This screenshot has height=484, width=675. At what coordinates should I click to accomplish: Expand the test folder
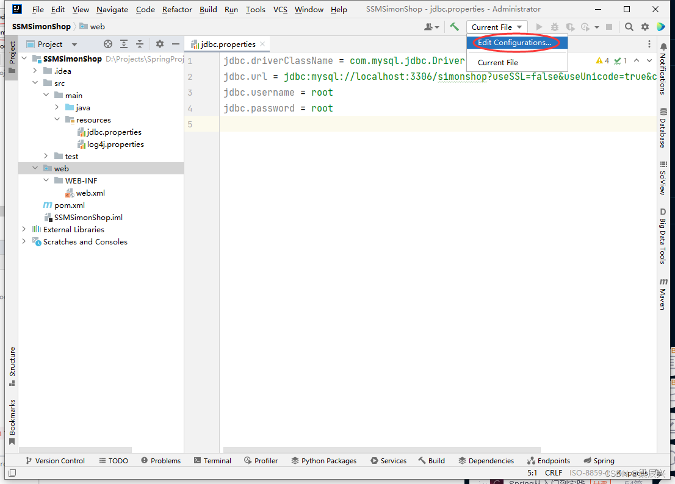click(x=46, y=156)
